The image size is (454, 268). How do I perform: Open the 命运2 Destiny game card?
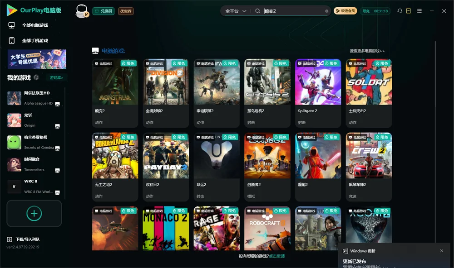(x=217, y=167)
